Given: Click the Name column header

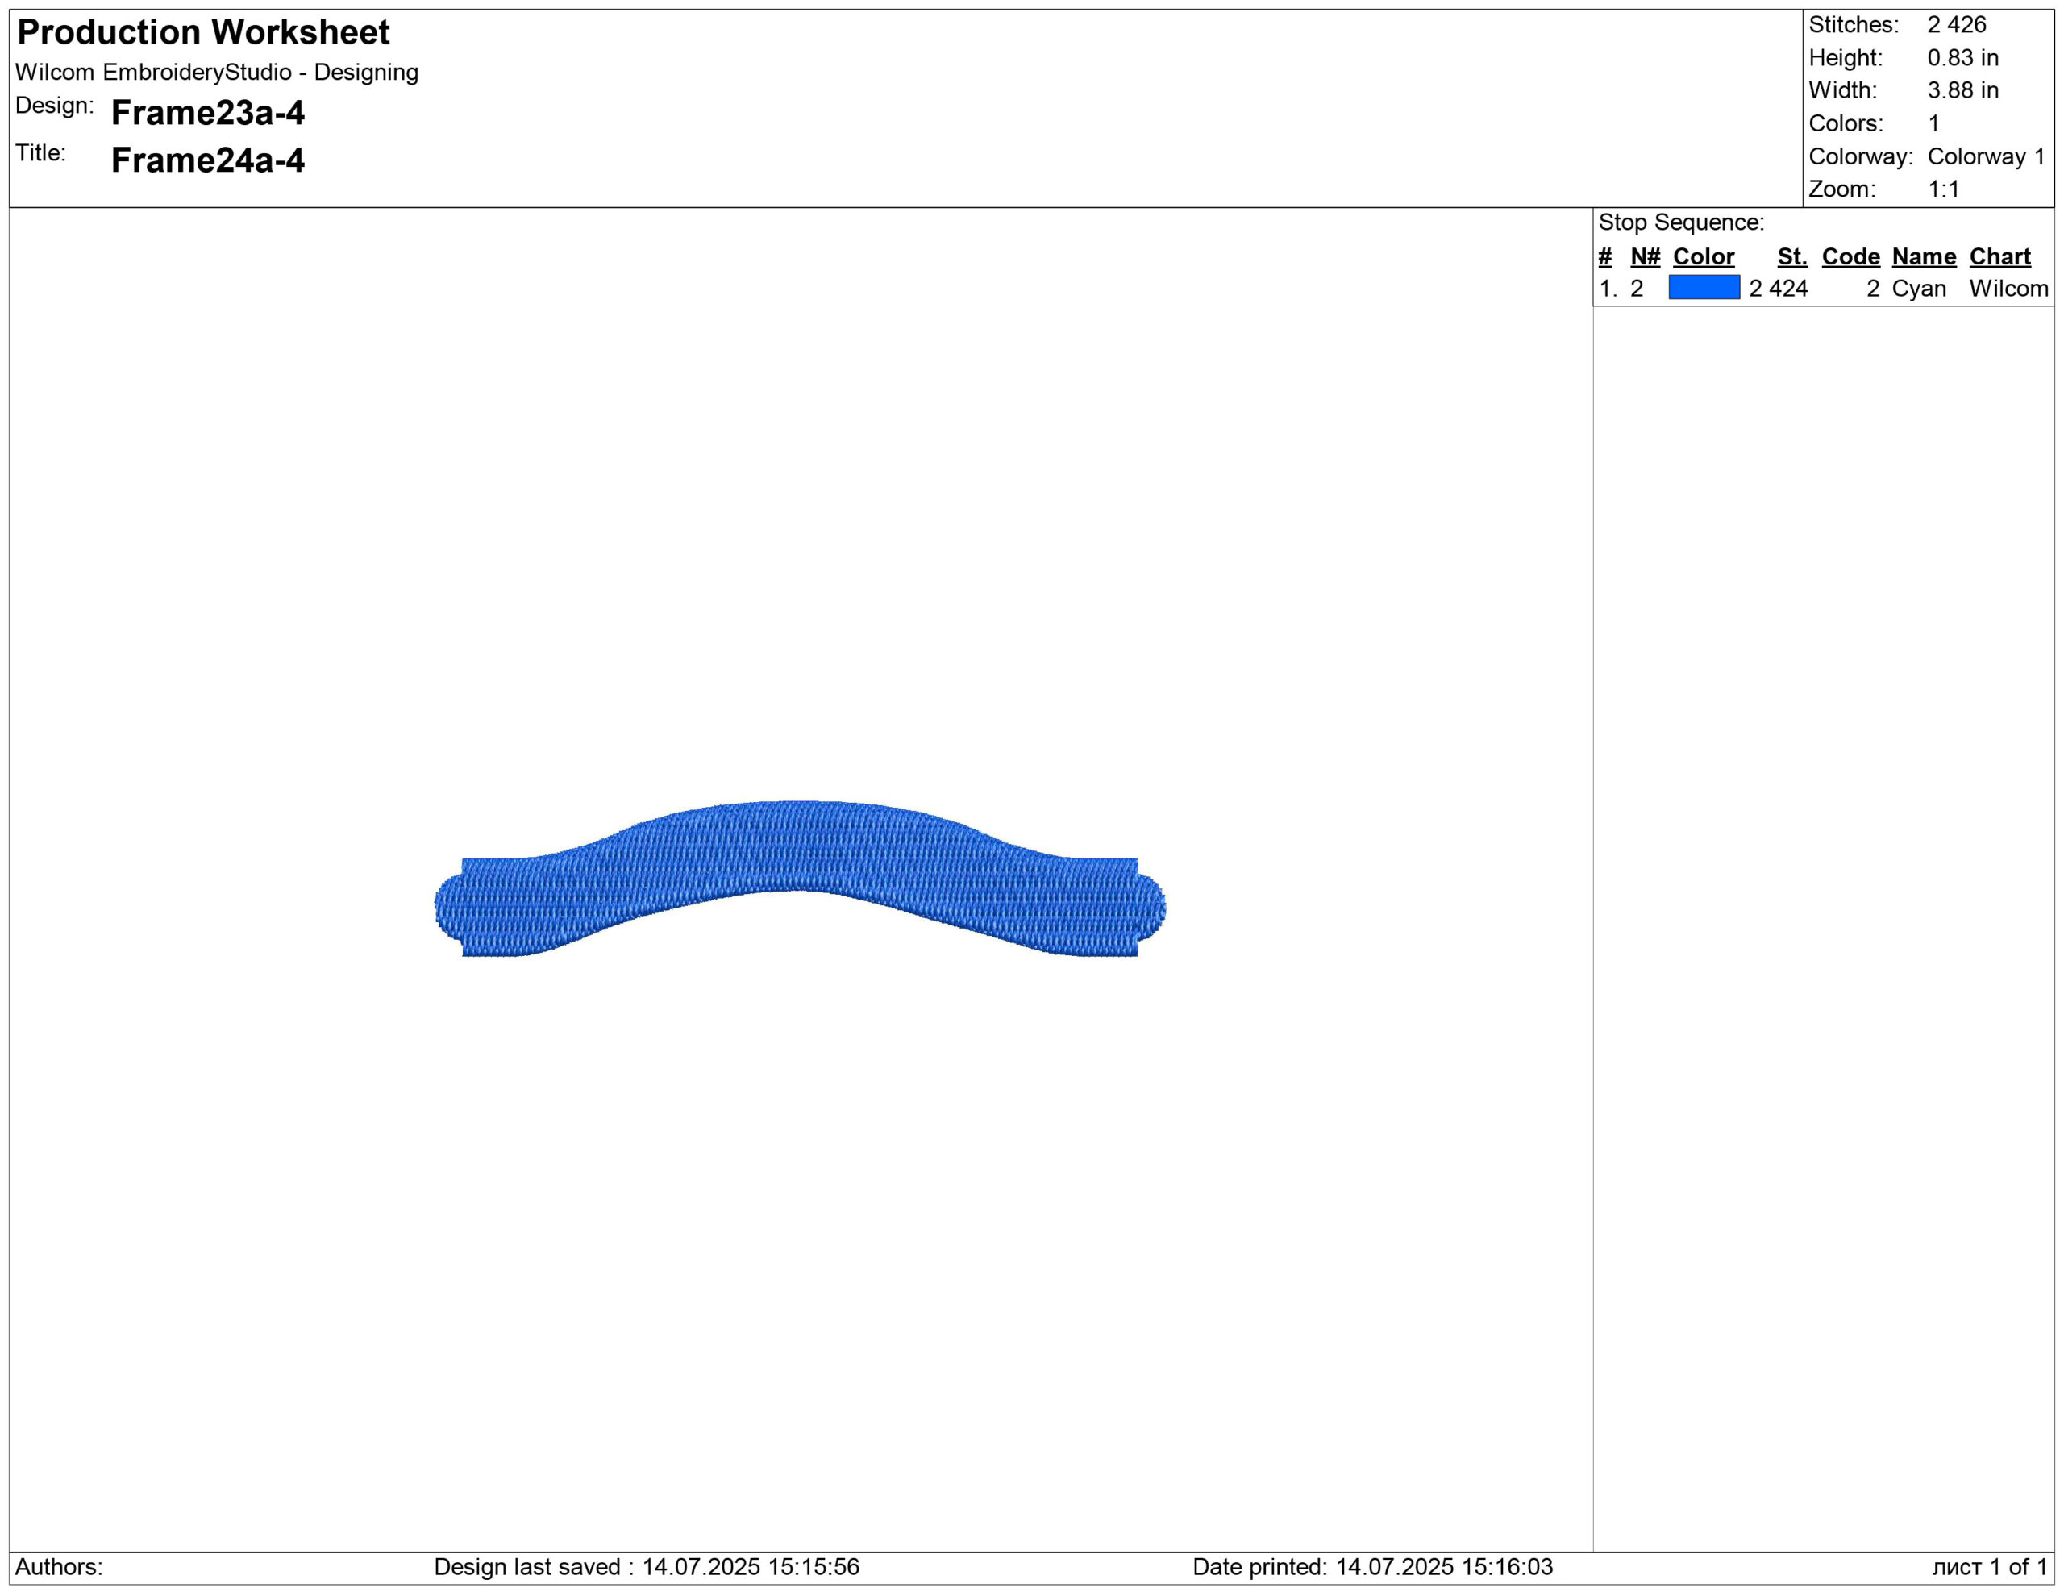Looking at the screenshot, I should click(1923, 256).
